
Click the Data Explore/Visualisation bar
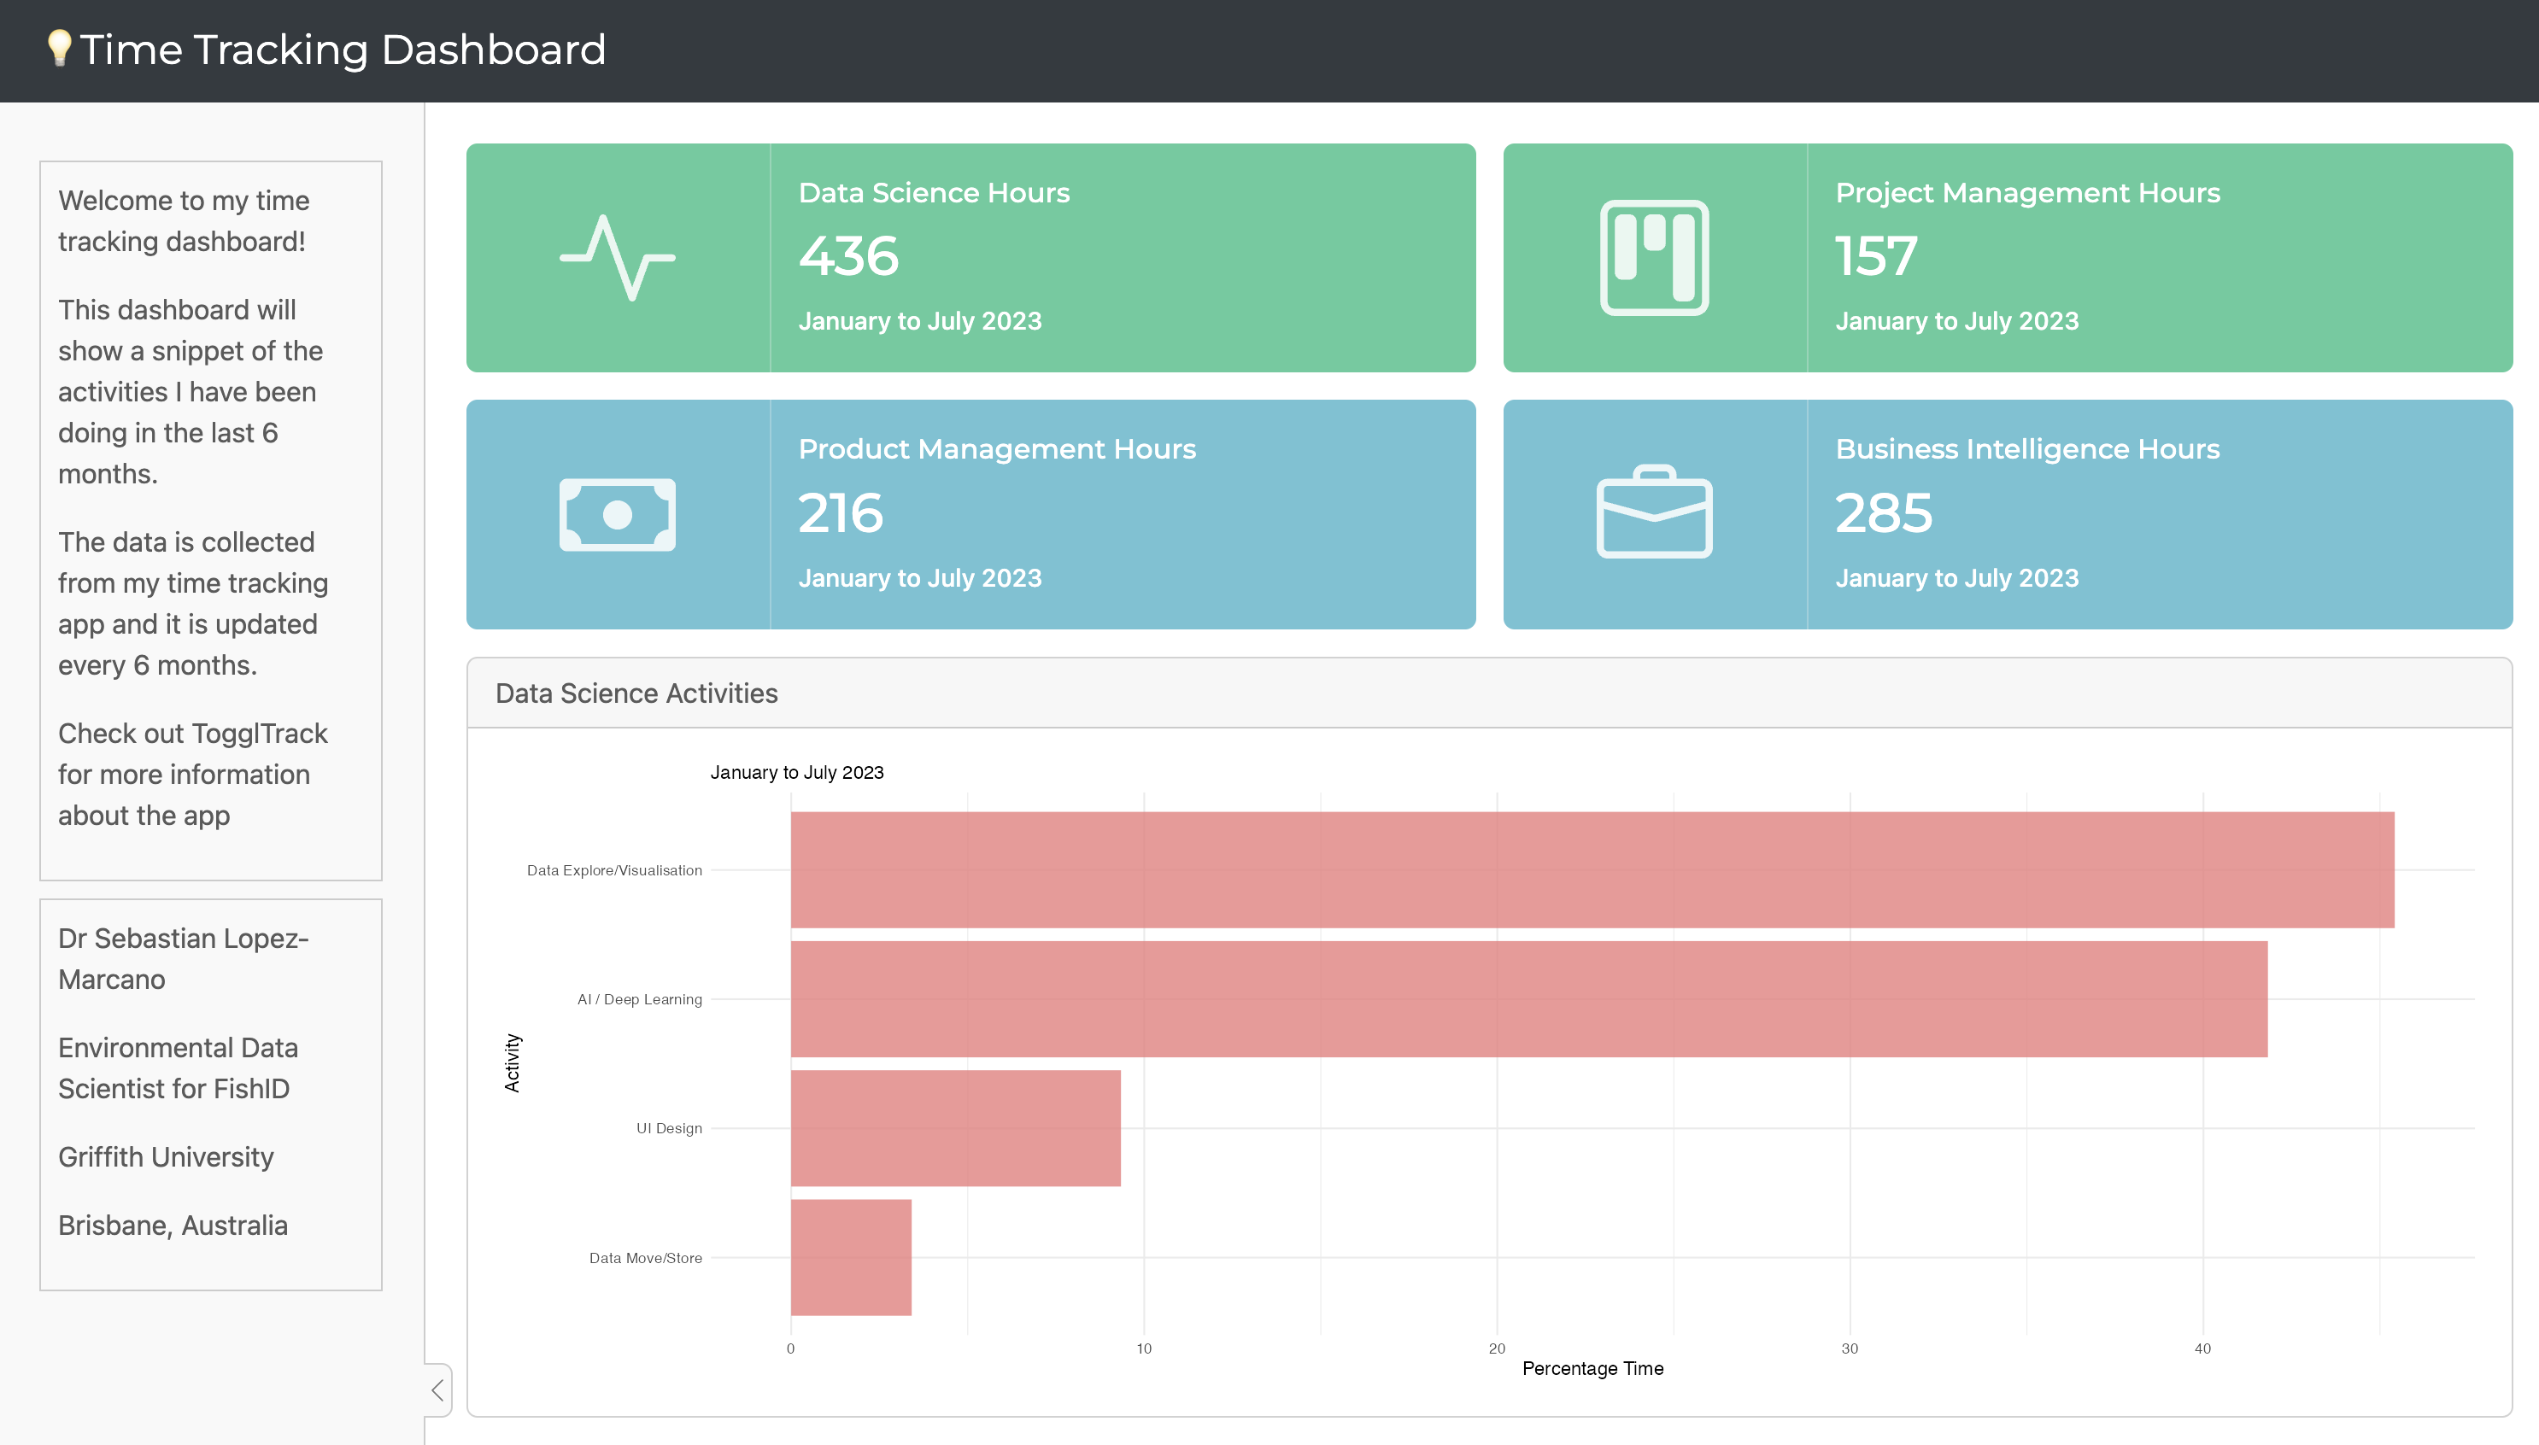coord(1591,869)
